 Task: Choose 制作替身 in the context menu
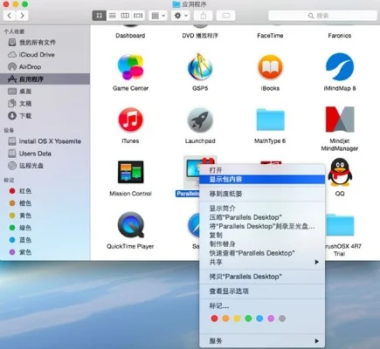[262, 244]
